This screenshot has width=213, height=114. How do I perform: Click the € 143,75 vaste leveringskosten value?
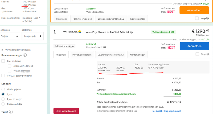pyautogui.click(x=156, y=68)
